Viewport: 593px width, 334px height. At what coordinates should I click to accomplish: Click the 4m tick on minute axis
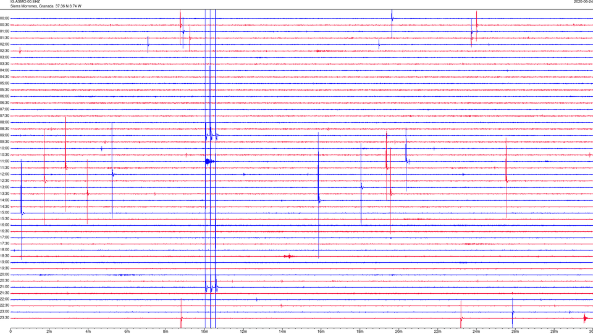point(88,332)
